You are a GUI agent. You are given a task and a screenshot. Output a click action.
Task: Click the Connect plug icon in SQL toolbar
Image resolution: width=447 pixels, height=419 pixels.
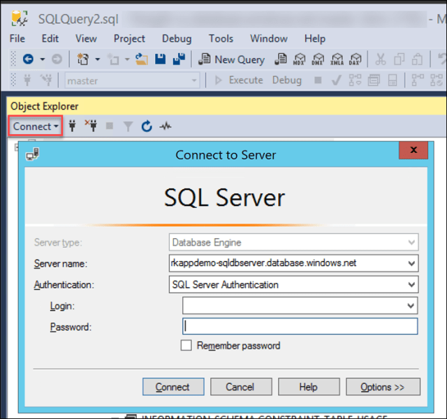coord(27,80)
